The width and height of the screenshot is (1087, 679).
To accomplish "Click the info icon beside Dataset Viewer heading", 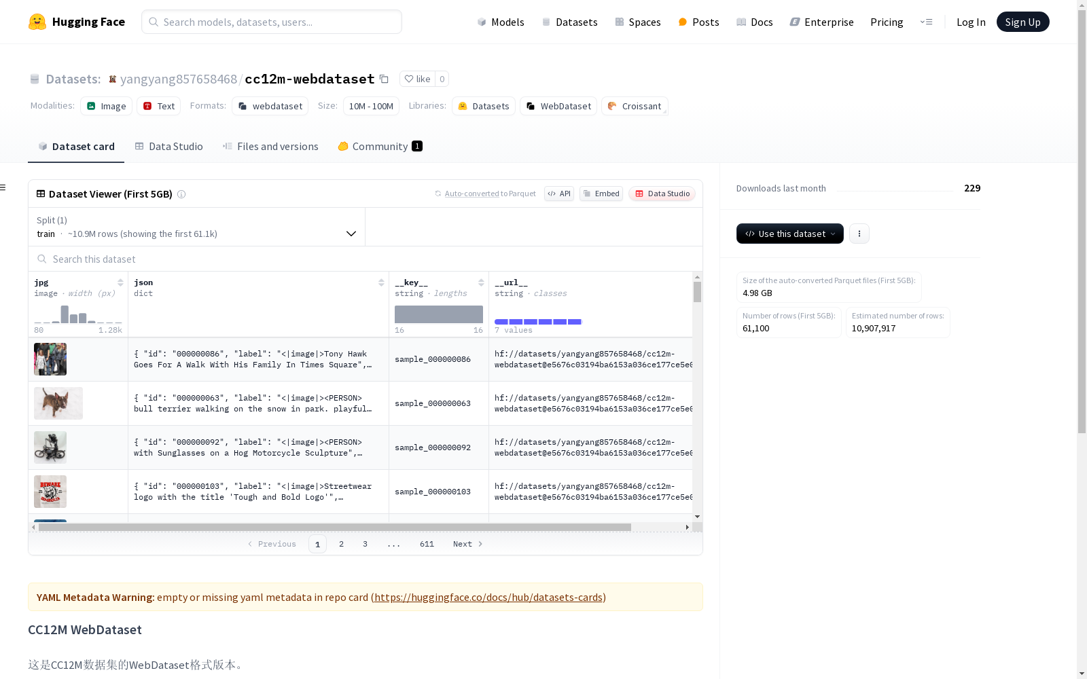I will coord(181,194).
